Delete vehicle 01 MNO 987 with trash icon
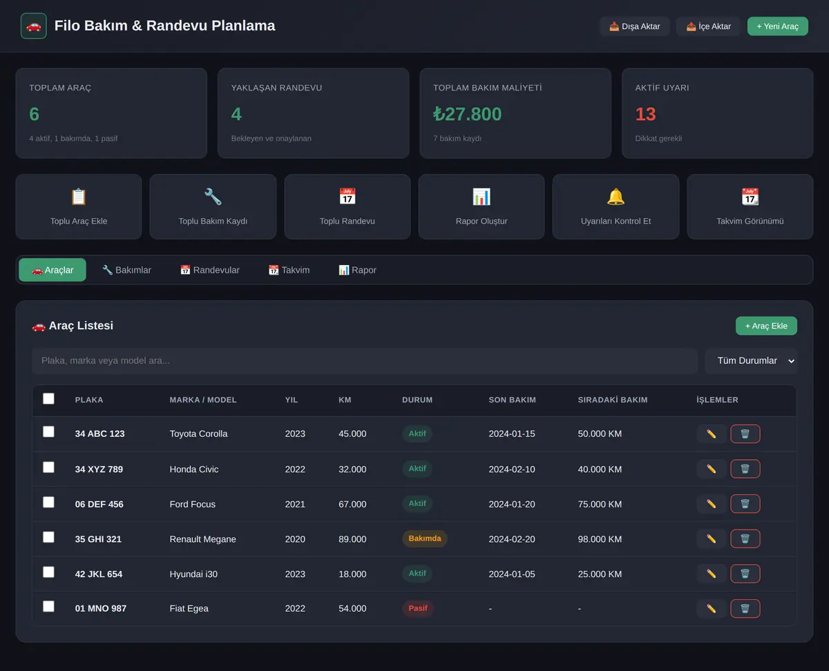 [745, 609]
